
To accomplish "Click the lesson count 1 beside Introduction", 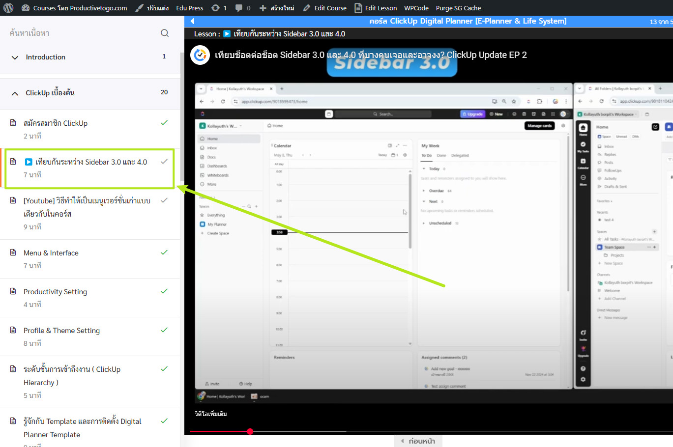I will [x=164, y=56].
